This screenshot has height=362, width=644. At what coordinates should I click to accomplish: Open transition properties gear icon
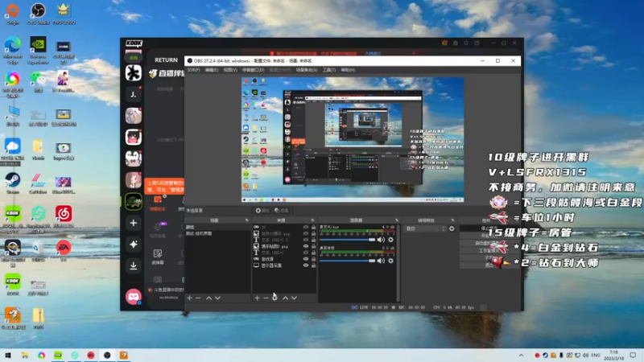point(452,228)
